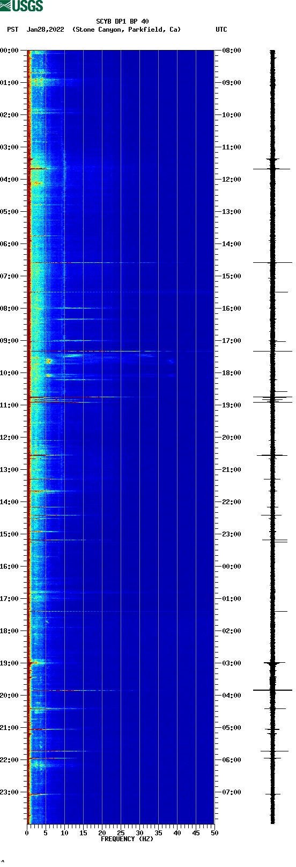Click the 0 Hz frequency tick label
This screenshot has height=867, width=296.
(27, 833)
